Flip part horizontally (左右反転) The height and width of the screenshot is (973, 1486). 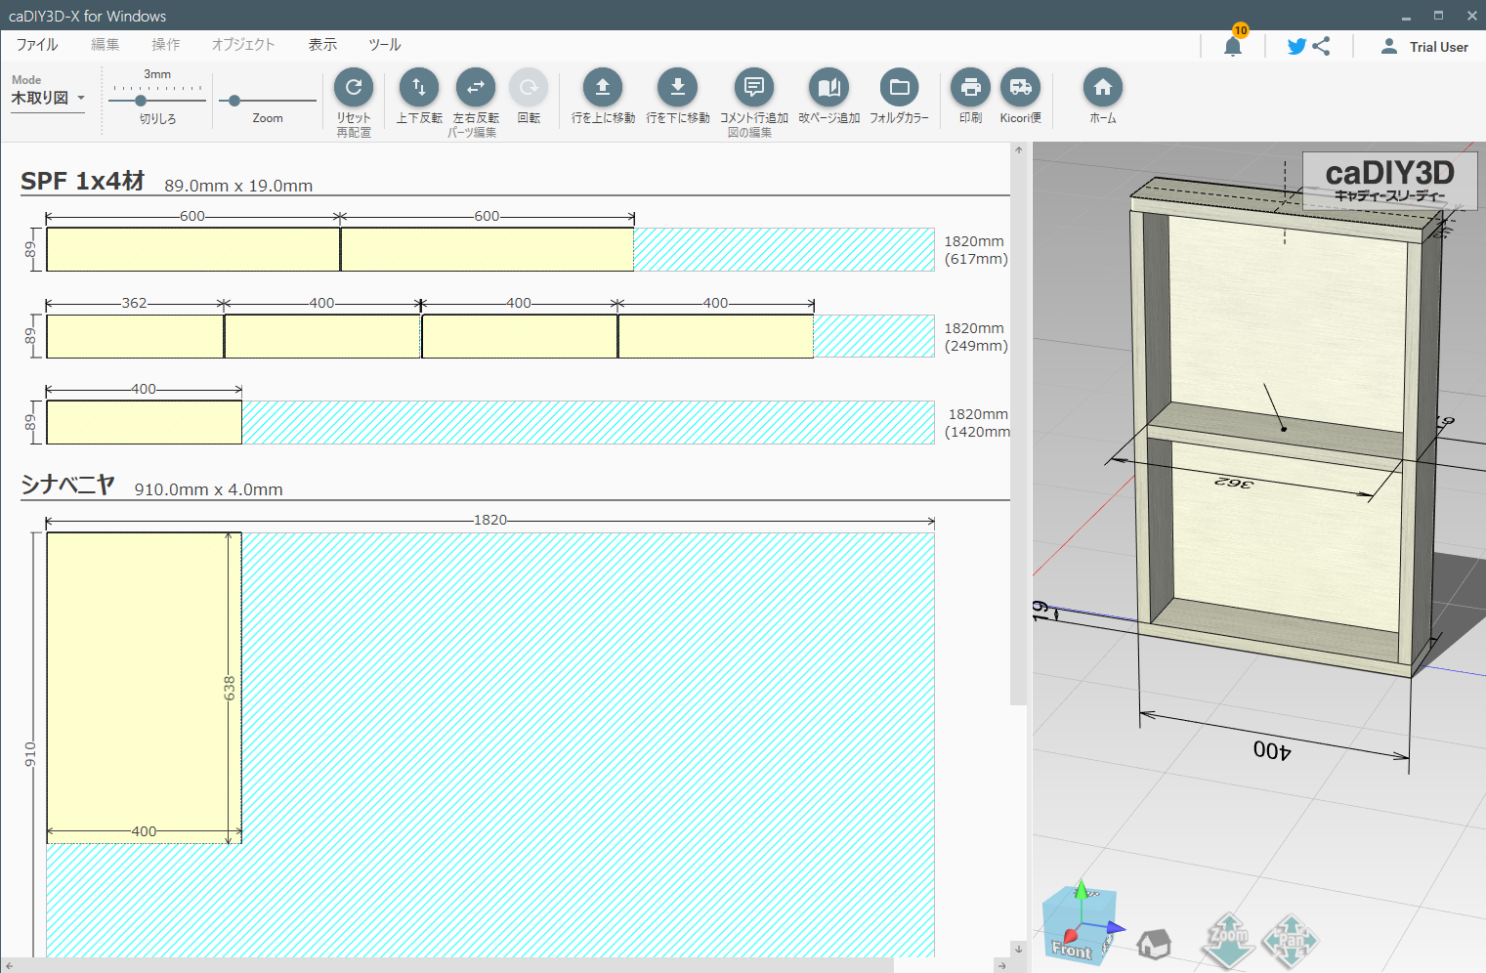click(x=476, y=88)
